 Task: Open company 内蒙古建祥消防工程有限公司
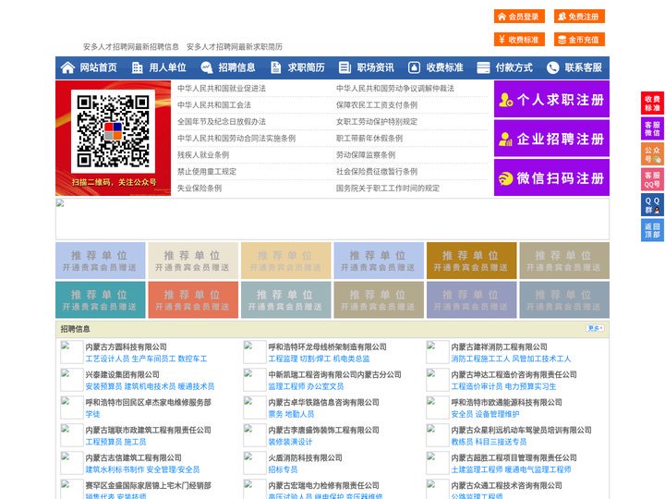[499, 347]
